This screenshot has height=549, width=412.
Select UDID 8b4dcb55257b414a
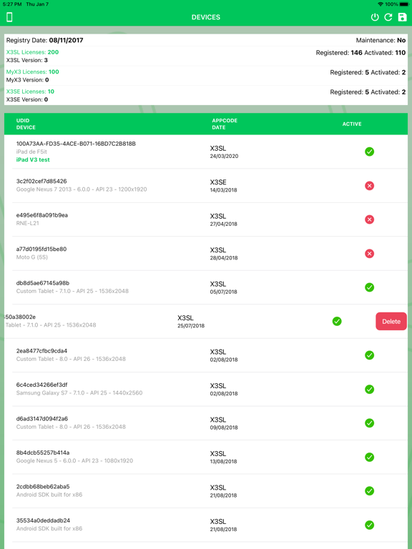(43, 452)
